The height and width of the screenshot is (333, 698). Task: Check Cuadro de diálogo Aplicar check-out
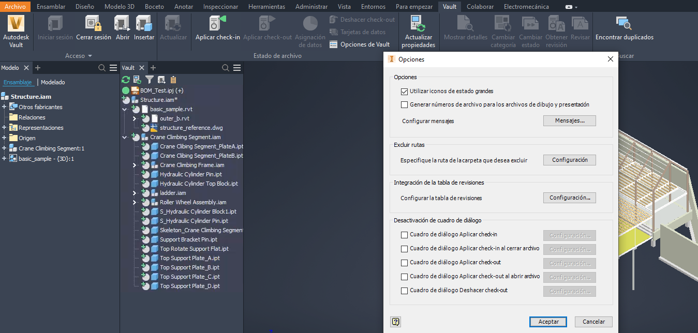pos(405,263)
